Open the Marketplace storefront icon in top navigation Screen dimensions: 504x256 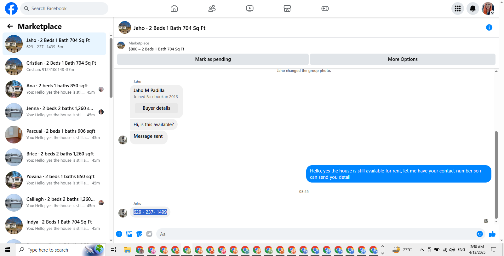[x=287, y=9]
